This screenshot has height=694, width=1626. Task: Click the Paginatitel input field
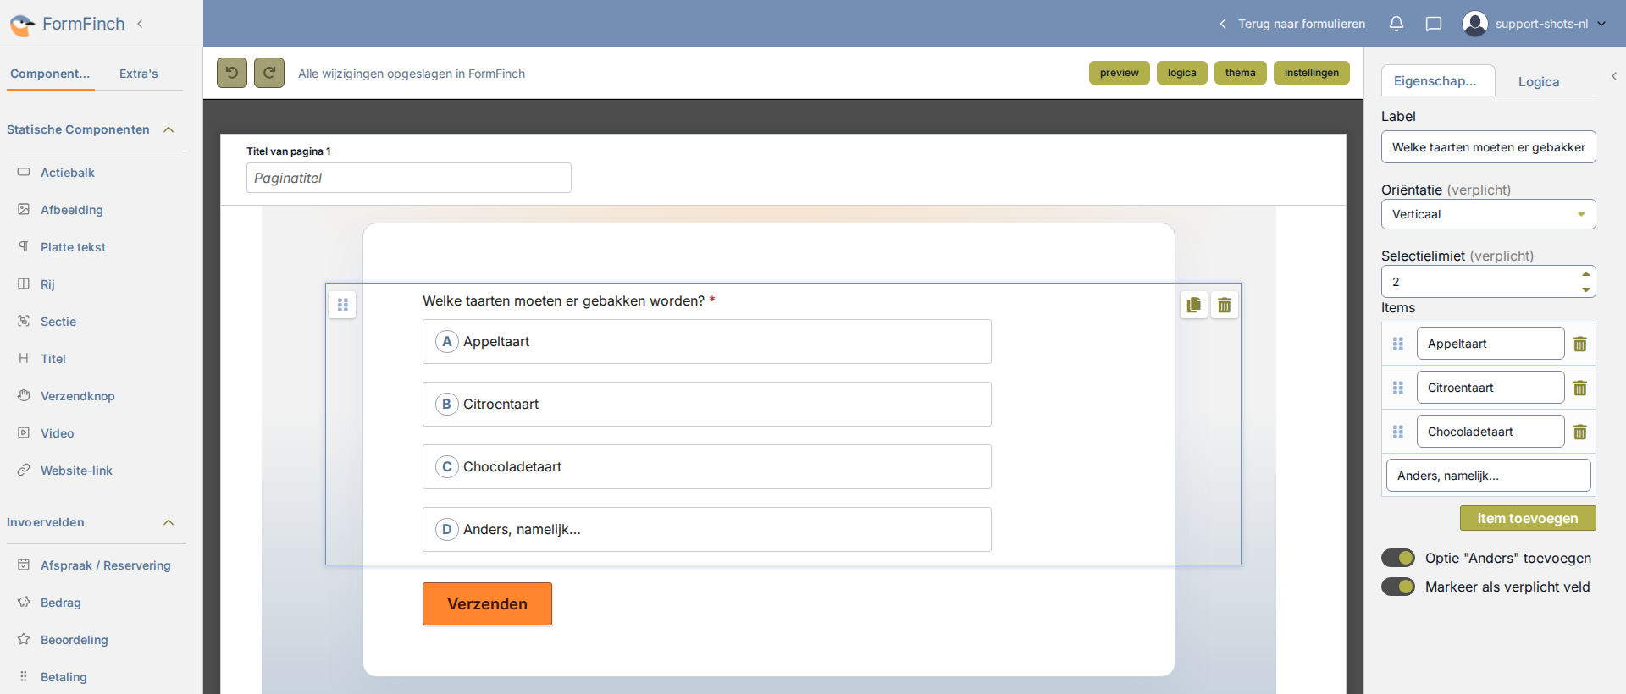coord(409,178)
